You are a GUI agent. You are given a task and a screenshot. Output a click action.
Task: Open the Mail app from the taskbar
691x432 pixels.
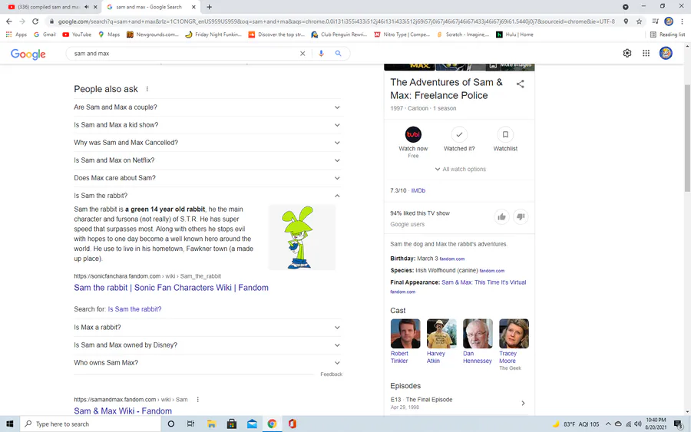pyautogui.click(x=252, y=424)
